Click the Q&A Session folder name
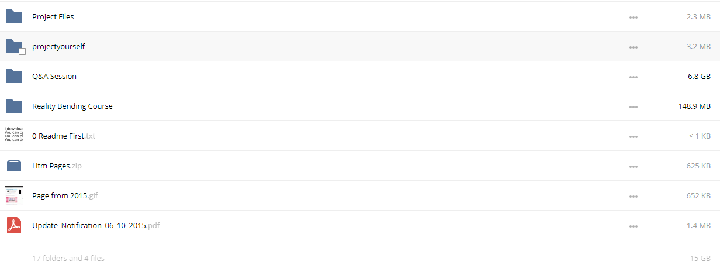This screenshot has width=720, height=279. point(54,77)
